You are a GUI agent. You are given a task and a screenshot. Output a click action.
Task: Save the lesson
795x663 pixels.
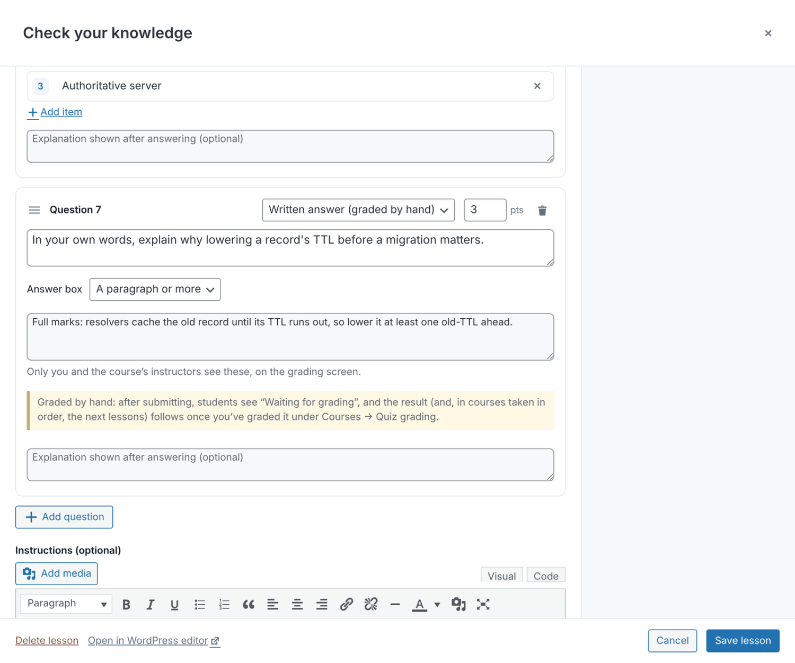743,641
